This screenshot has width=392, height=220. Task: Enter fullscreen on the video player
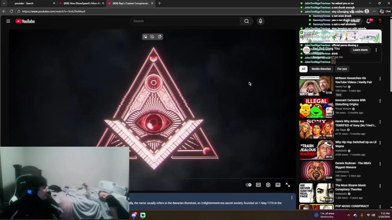[x=288, y=185]
